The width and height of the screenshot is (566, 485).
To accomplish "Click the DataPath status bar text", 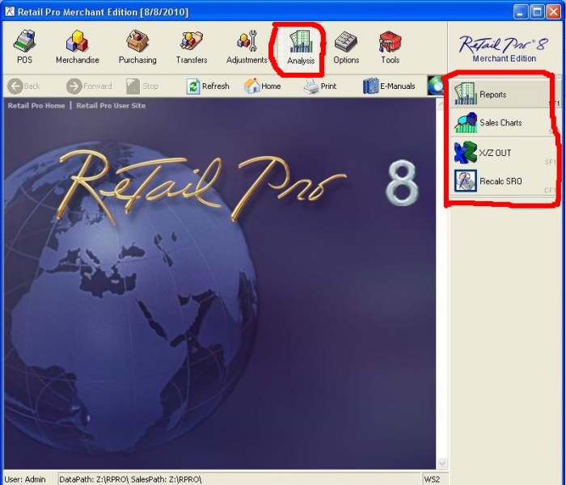I will coord(130,479).
